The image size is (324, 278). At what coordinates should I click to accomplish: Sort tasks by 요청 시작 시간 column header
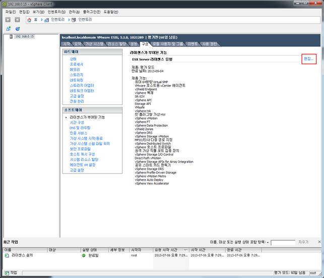(x=171, y=250)
